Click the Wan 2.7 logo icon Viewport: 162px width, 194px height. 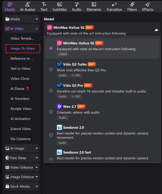pos(59,106)
